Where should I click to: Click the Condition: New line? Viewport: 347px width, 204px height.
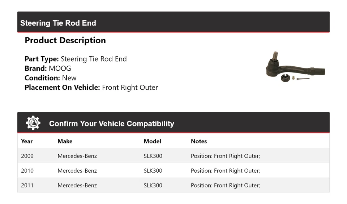coord(51,78)
